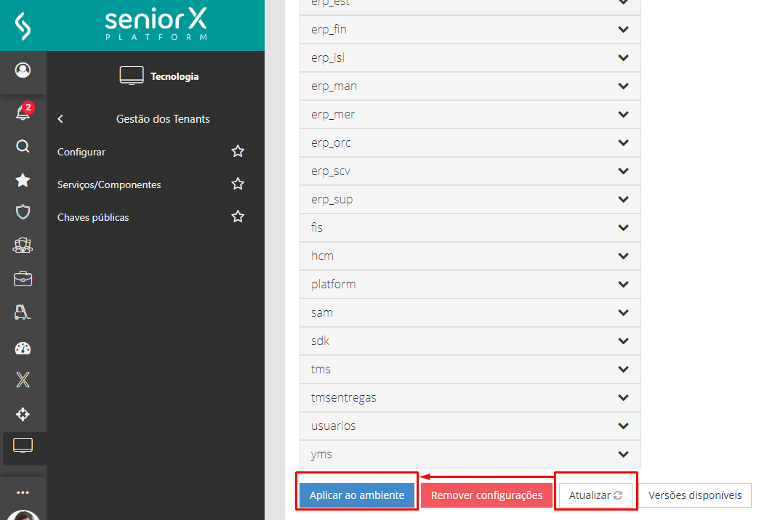
Task: Star the Chaves públicas entry
Action: point(238,217)
